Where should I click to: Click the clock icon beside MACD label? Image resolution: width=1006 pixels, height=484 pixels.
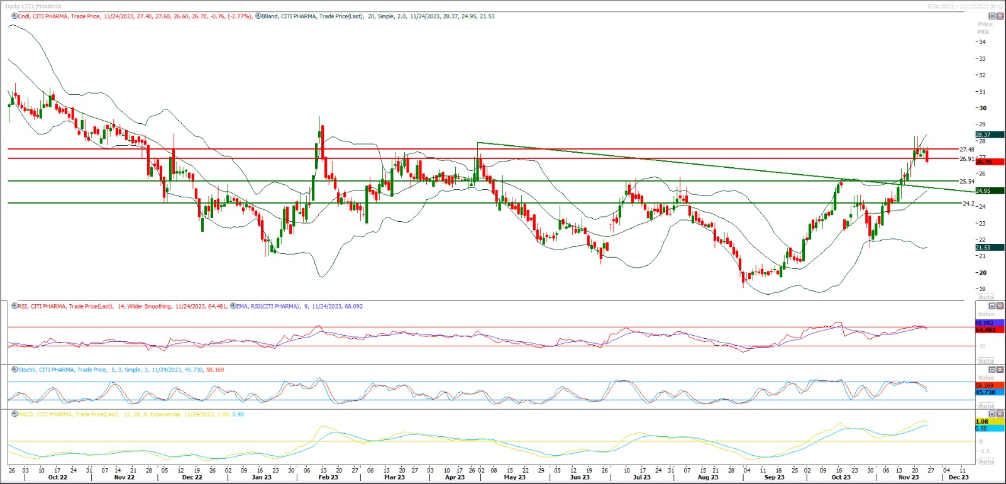pyautogui.click(x=14, y=414)
